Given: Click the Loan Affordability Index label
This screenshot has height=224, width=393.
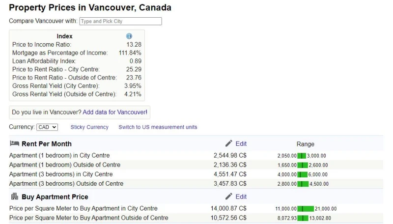Looking at the screenshot, I should [x=44, y=61].
